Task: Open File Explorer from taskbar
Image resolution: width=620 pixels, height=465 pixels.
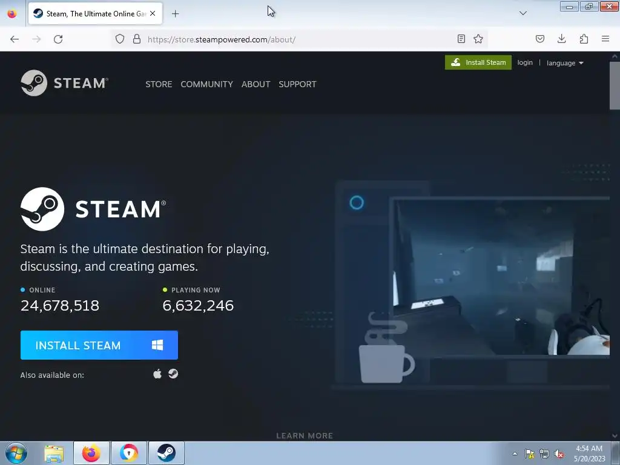Action: pyautogui.click(x=54, y=453)
